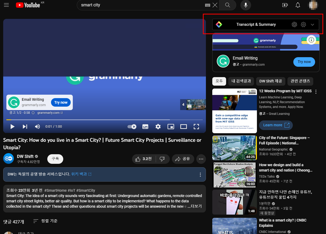Open more actions three-dot menu below the video
This screenshot has width=326, height=234.
coord(201,159)
